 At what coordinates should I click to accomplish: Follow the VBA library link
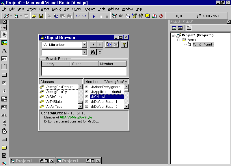click(63, 117)
